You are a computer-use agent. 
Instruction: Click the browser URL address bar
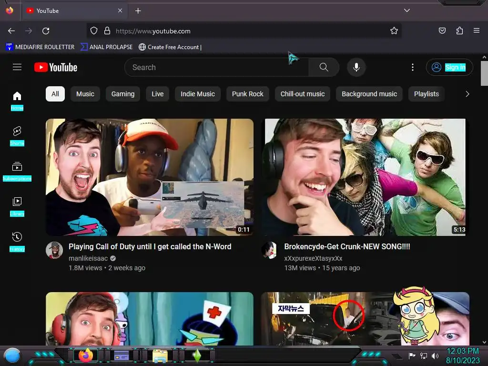tap(244, 31)
